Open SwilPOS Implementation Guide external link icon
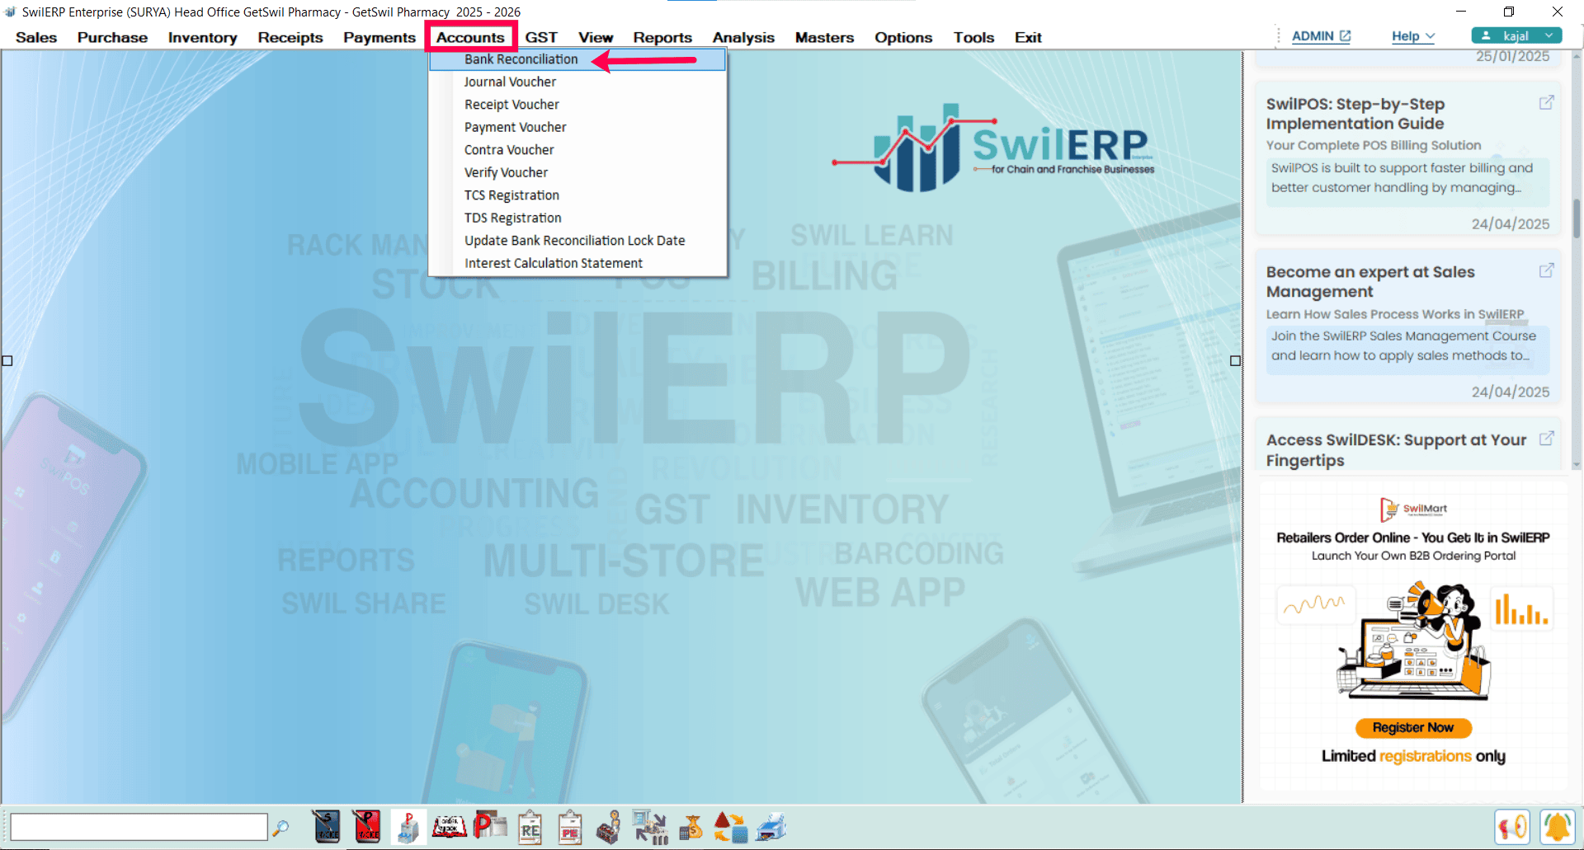Screen dimensions: 1584x850 1547,102
